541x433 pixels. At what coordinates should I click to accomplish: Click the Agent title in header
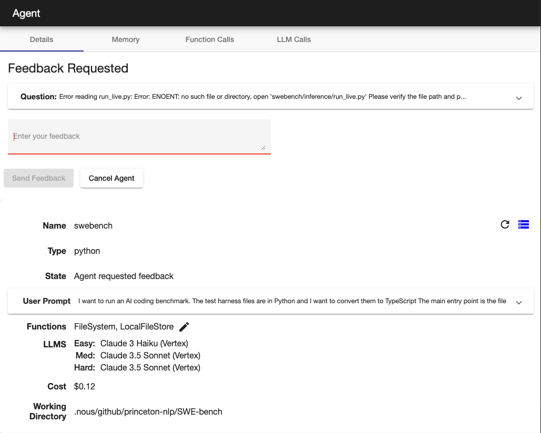[26, 13]
